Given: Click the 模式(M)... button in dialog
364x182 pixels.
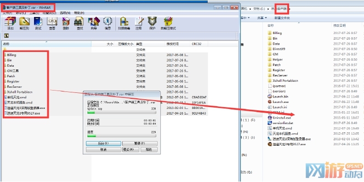Looking at the screenshot, I should 131,149.
